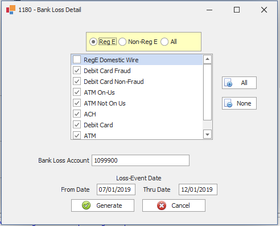Select the Non-Reg E radio option
The image size is (280, 226).
pyautogui.click(x=122, y=42)
